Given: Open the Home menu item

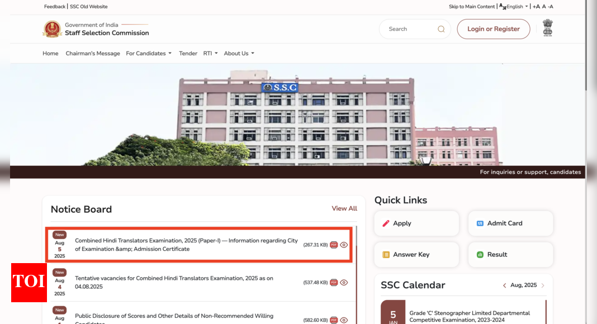Looking at the screenshot, I should click(50, 53).
